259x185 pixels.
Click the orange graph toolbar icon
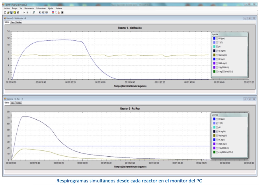pyautogui.click(x=59, y=13)
